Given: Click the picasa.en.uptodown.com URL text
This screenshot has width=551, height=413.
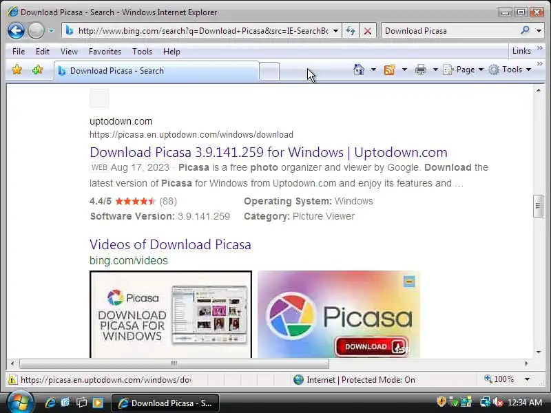Looking at the screenshot, I should click(191, 135).
